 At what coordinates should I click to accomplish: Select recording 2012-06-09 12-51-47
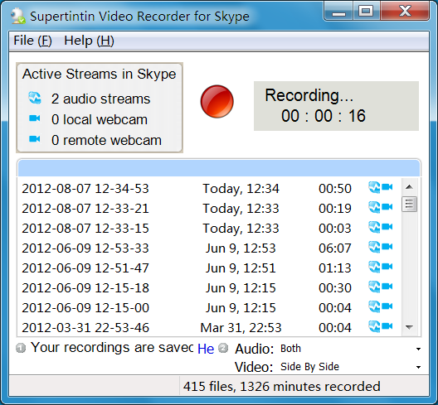[x=209, y=268]
